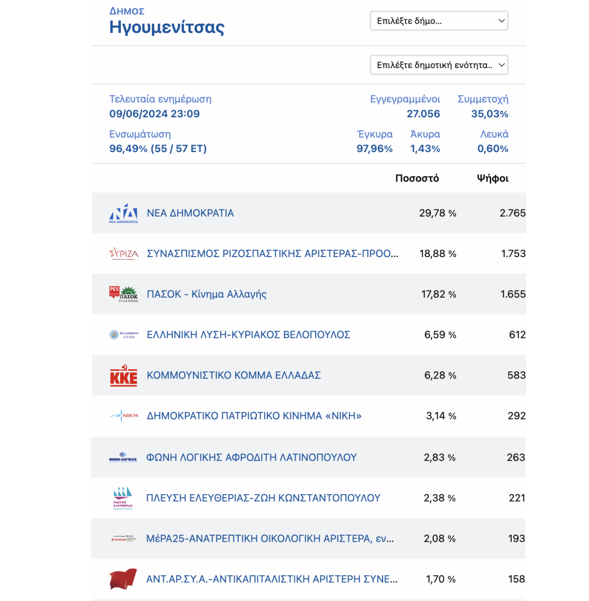
Task: Open the 'ΠΑΣΟΚ - Κίνημα Αλλαγής' link
Action: [x=207, y=294]
